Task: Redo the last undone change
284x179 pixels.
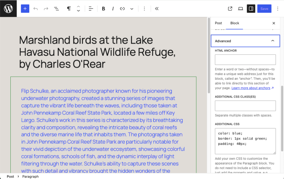Action: (x=46, y=8)
